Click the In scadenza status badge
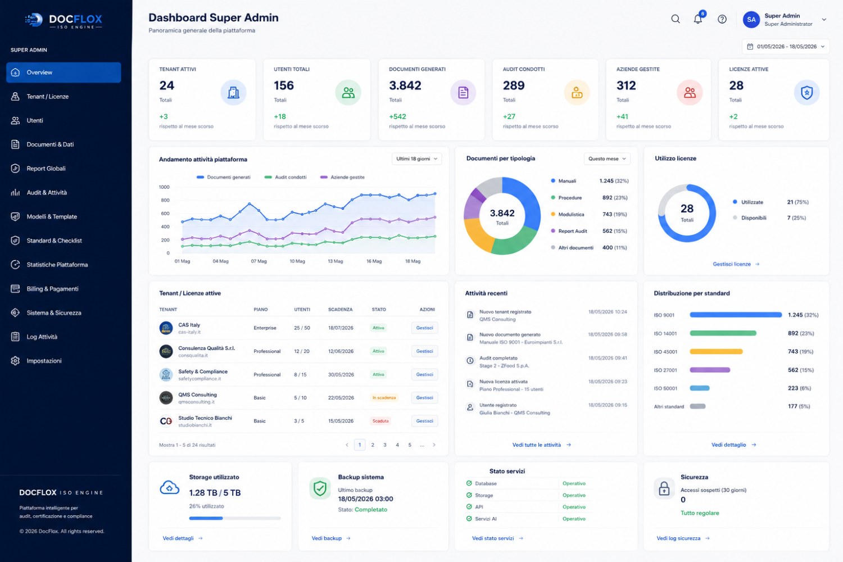The height and width of the screenshot is (562, 843). (x=384, y=398)
